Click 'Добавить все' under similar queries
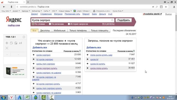 [x=94, y=47]
